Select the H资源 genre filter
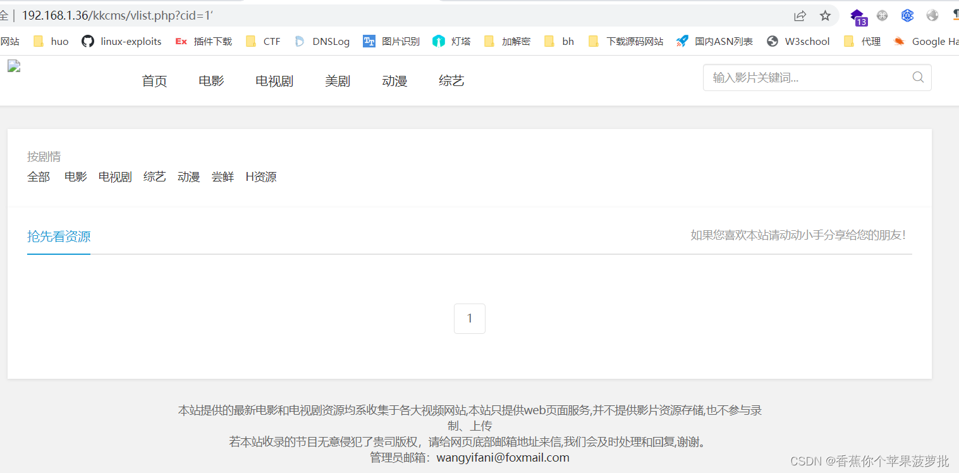Image resolution: width=959 pixels, height=473 pixels. [x=260, y=176]
